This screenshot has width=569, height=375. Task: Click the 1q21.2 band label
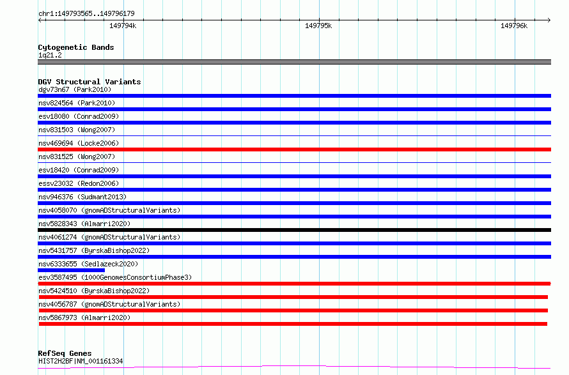point(50,55)
